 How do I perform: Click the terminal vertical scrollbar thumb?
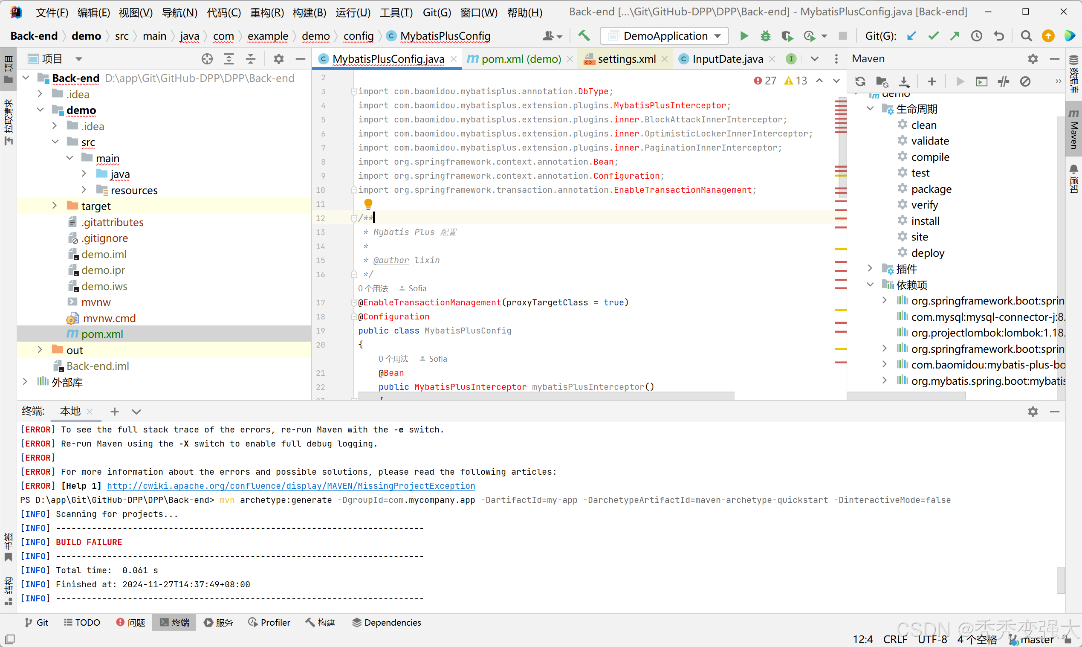(1060, 580)
